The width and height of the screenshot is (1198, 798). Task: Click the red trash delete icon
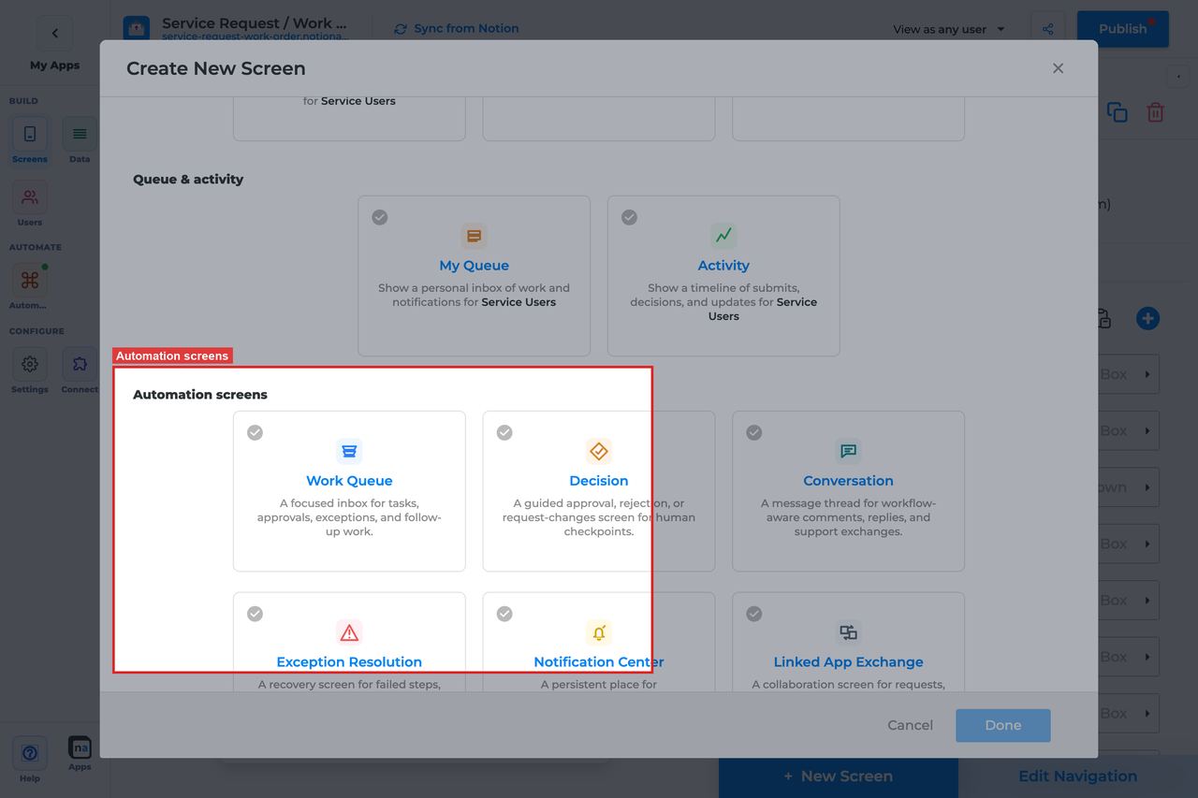coord(1156,112)
